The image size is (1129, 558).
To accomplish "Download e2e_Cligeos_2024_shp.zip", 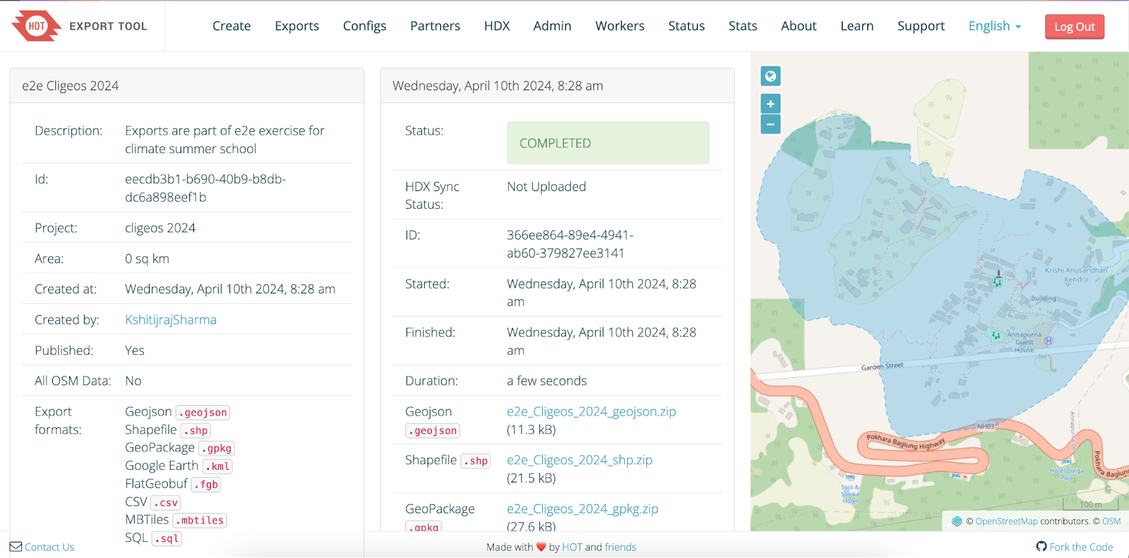I will click(x=579, y=460).
